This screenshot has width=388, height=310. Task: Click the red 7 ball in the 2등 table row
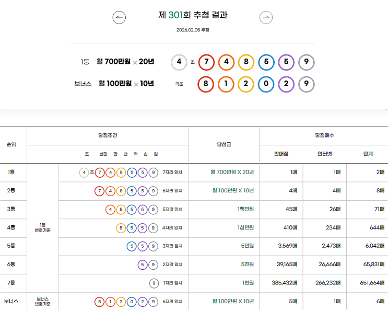click(x=99, y=191)
